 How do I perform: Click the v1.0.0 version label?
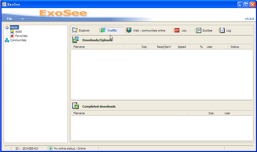tap(250, 19)
